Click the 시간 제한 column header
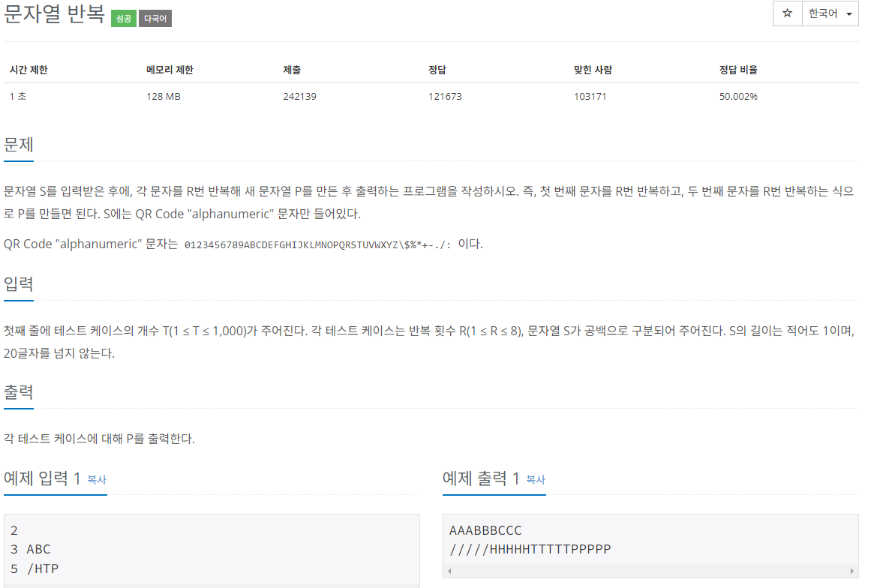871x588 pixels. (x=29, y=70)
